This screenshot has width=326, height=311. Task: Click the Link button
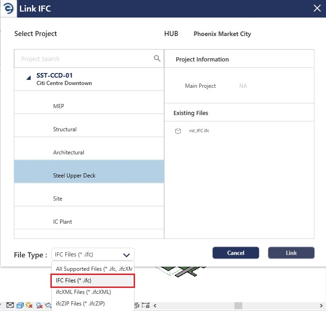tap(291, 253)
